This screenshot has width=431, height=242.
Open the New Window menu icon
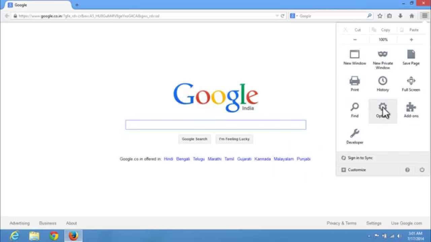(x=355, y=54)
